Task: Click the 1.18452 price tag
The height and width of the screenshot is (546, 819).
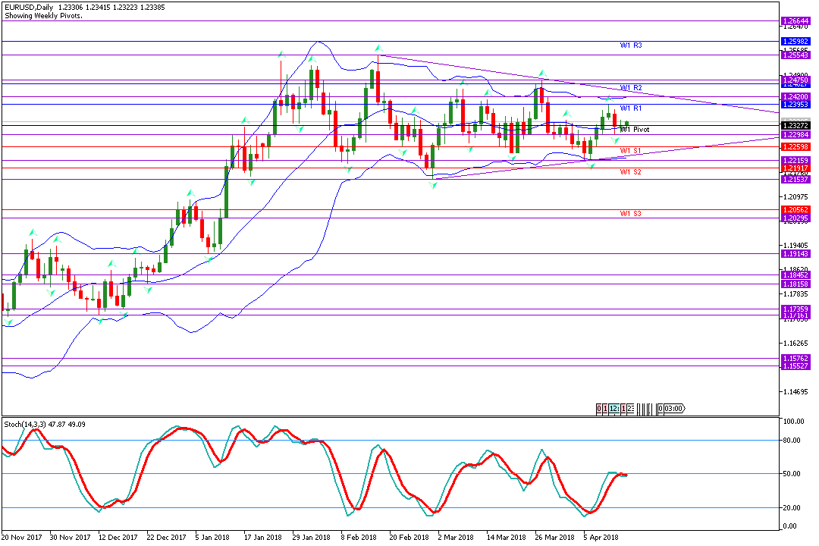Action: point(795,275)
